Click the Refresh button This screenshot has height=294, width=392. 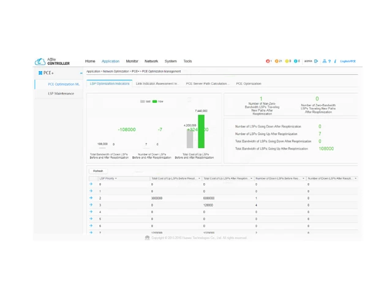tap(98, 171)
